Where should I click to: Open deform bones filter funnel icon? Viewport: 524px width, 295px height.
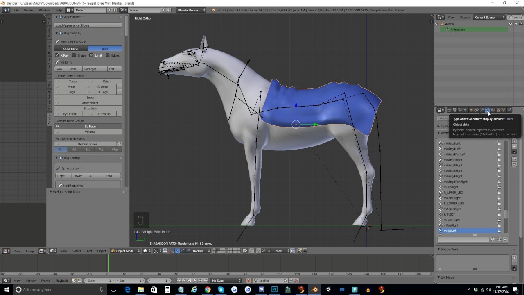coord(119,144)
